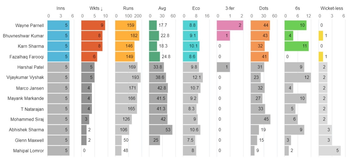Click Mohammed Siraj's dots bar showing 45

click(260, 119)
